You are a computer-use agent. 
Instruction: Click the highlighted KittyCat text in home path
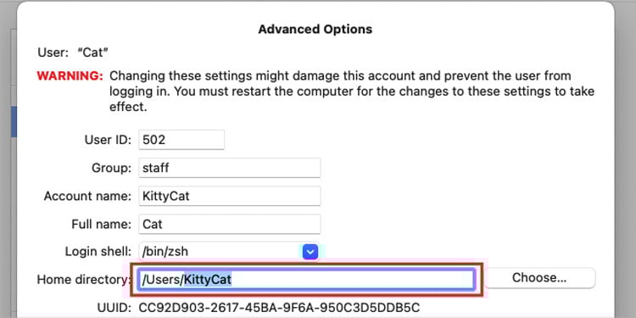tap(208, 280)
